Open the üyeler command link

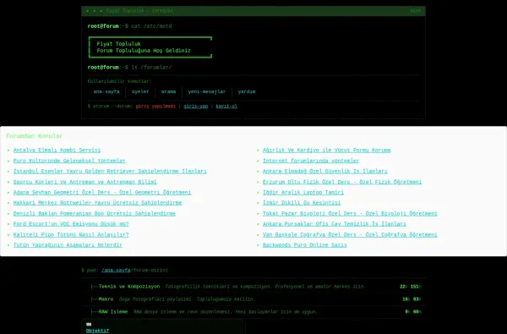(140, 92)
